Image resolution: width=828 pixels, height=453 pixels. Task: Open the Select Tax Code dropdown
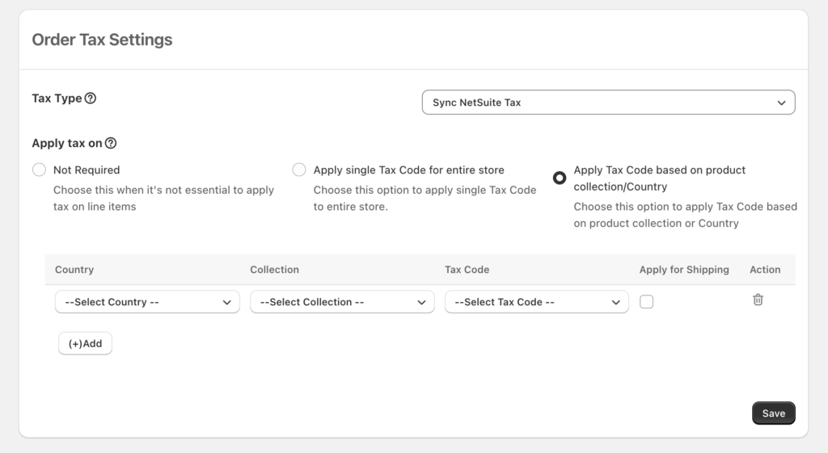[x=537, y=302]
